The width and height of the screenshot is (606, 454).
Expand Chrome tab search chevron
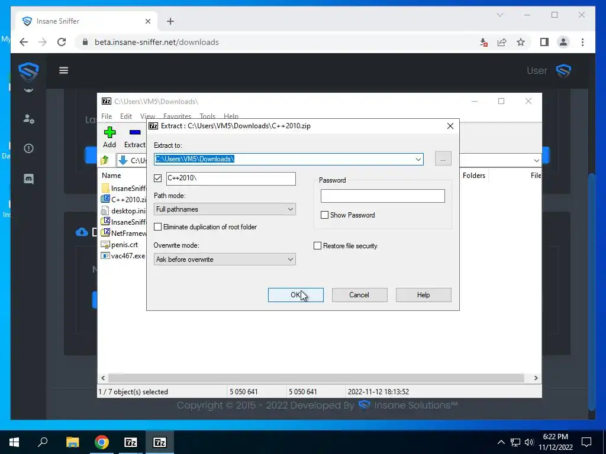click(499, 15)
